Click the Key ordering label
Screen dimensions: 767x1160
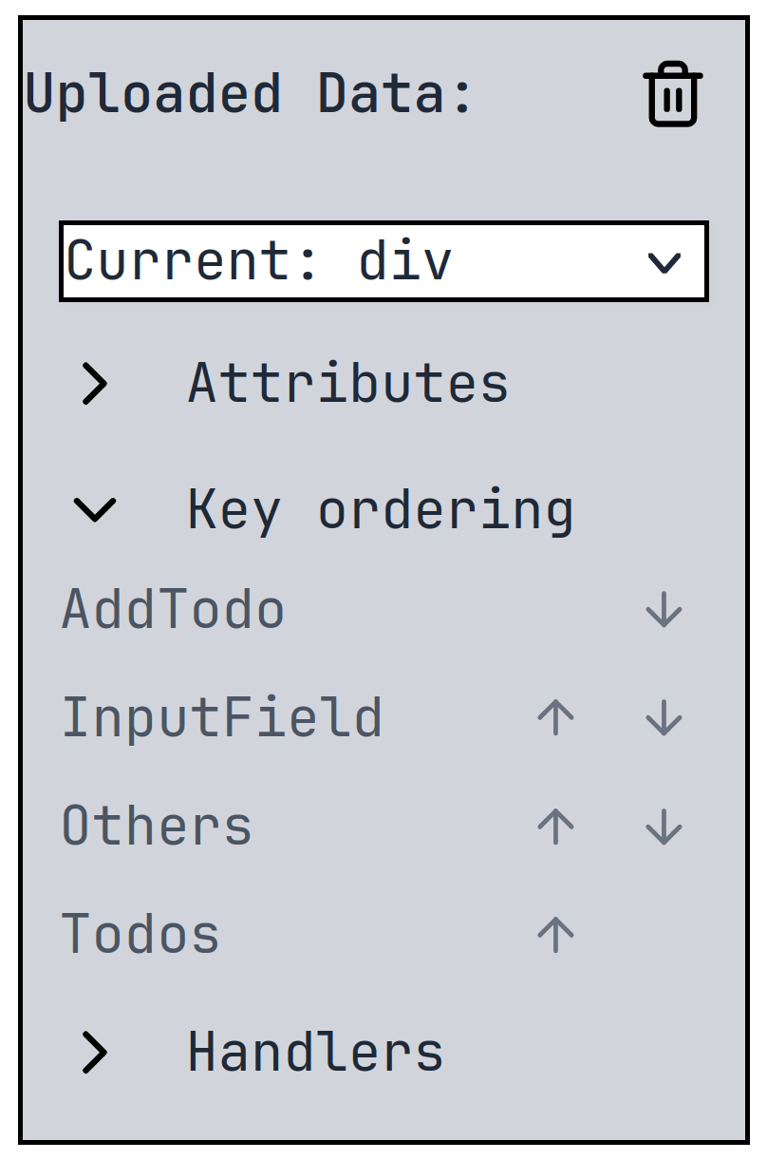coord(380,509)
